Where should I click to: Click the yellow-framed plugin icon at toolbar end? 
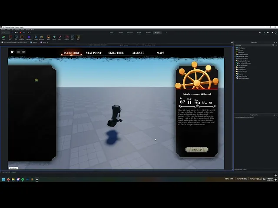(x=78, y=37)
